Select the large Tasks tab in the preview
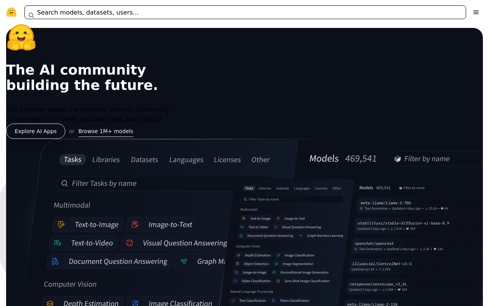Image resolution: width=489 pixels, height=306 pixels. [73, 160]
